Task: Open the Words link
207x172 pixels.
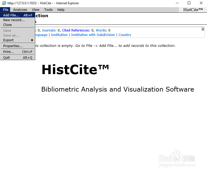Action: (101, 30)
